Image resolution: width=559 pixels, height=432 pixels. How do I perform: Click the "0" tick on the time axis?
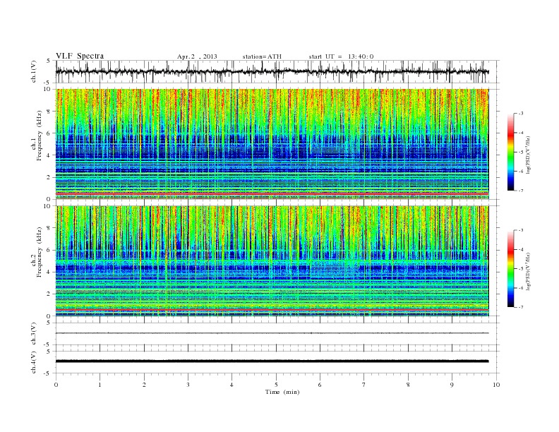coord(56,385)
